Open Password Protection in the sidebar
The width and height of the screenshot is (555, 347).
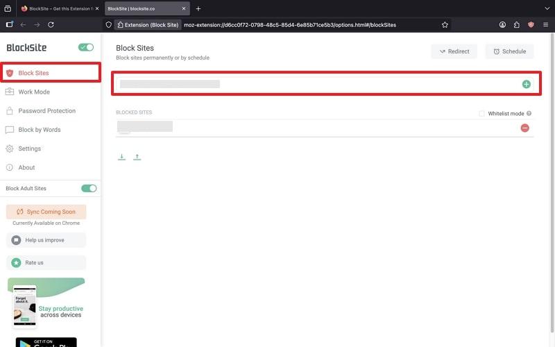pyautogui.click(x=46, y=110)
